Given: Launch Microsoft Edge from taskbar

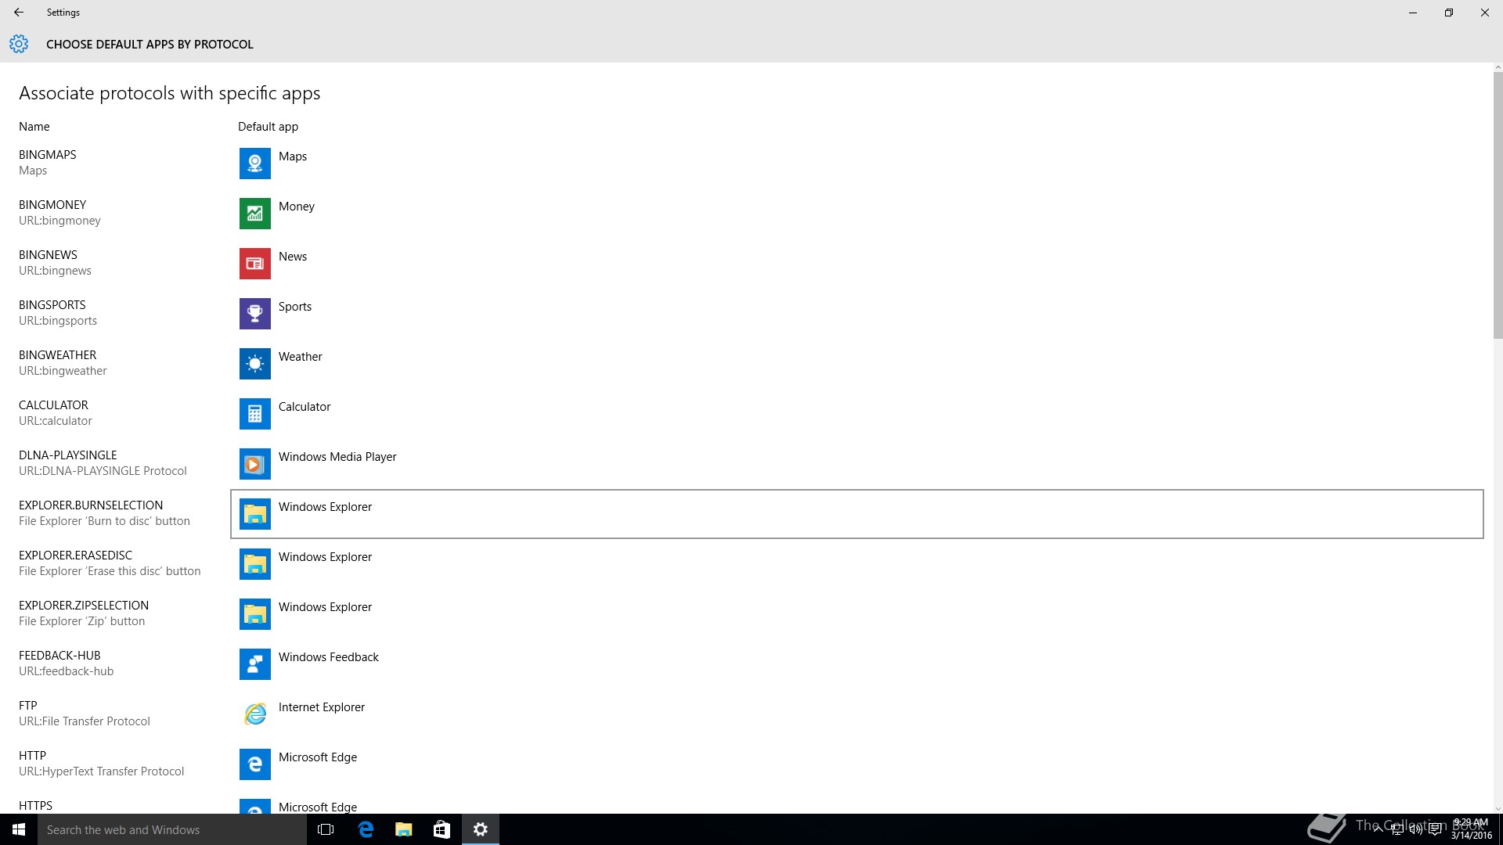Looking at the screenshot, I should click(366, 829).
